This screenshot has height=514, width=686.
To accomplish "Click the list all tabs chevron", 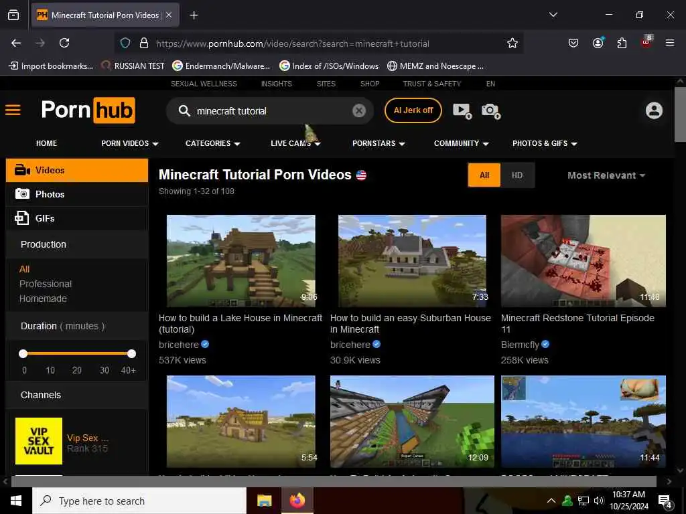I will click(553, 15).
